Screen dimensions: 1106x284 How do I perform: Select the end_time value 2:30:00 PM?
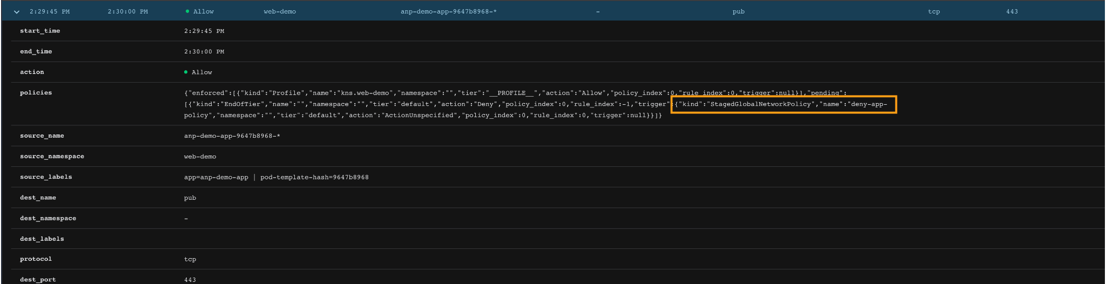tap(204, 52)
